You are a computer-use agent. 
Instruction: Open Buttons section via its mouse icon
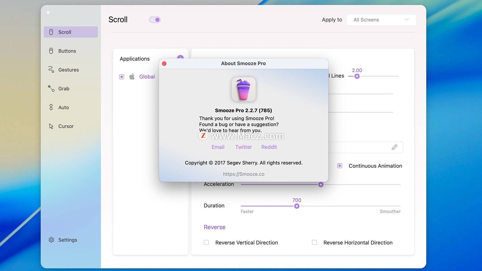[x=51, y=51]
